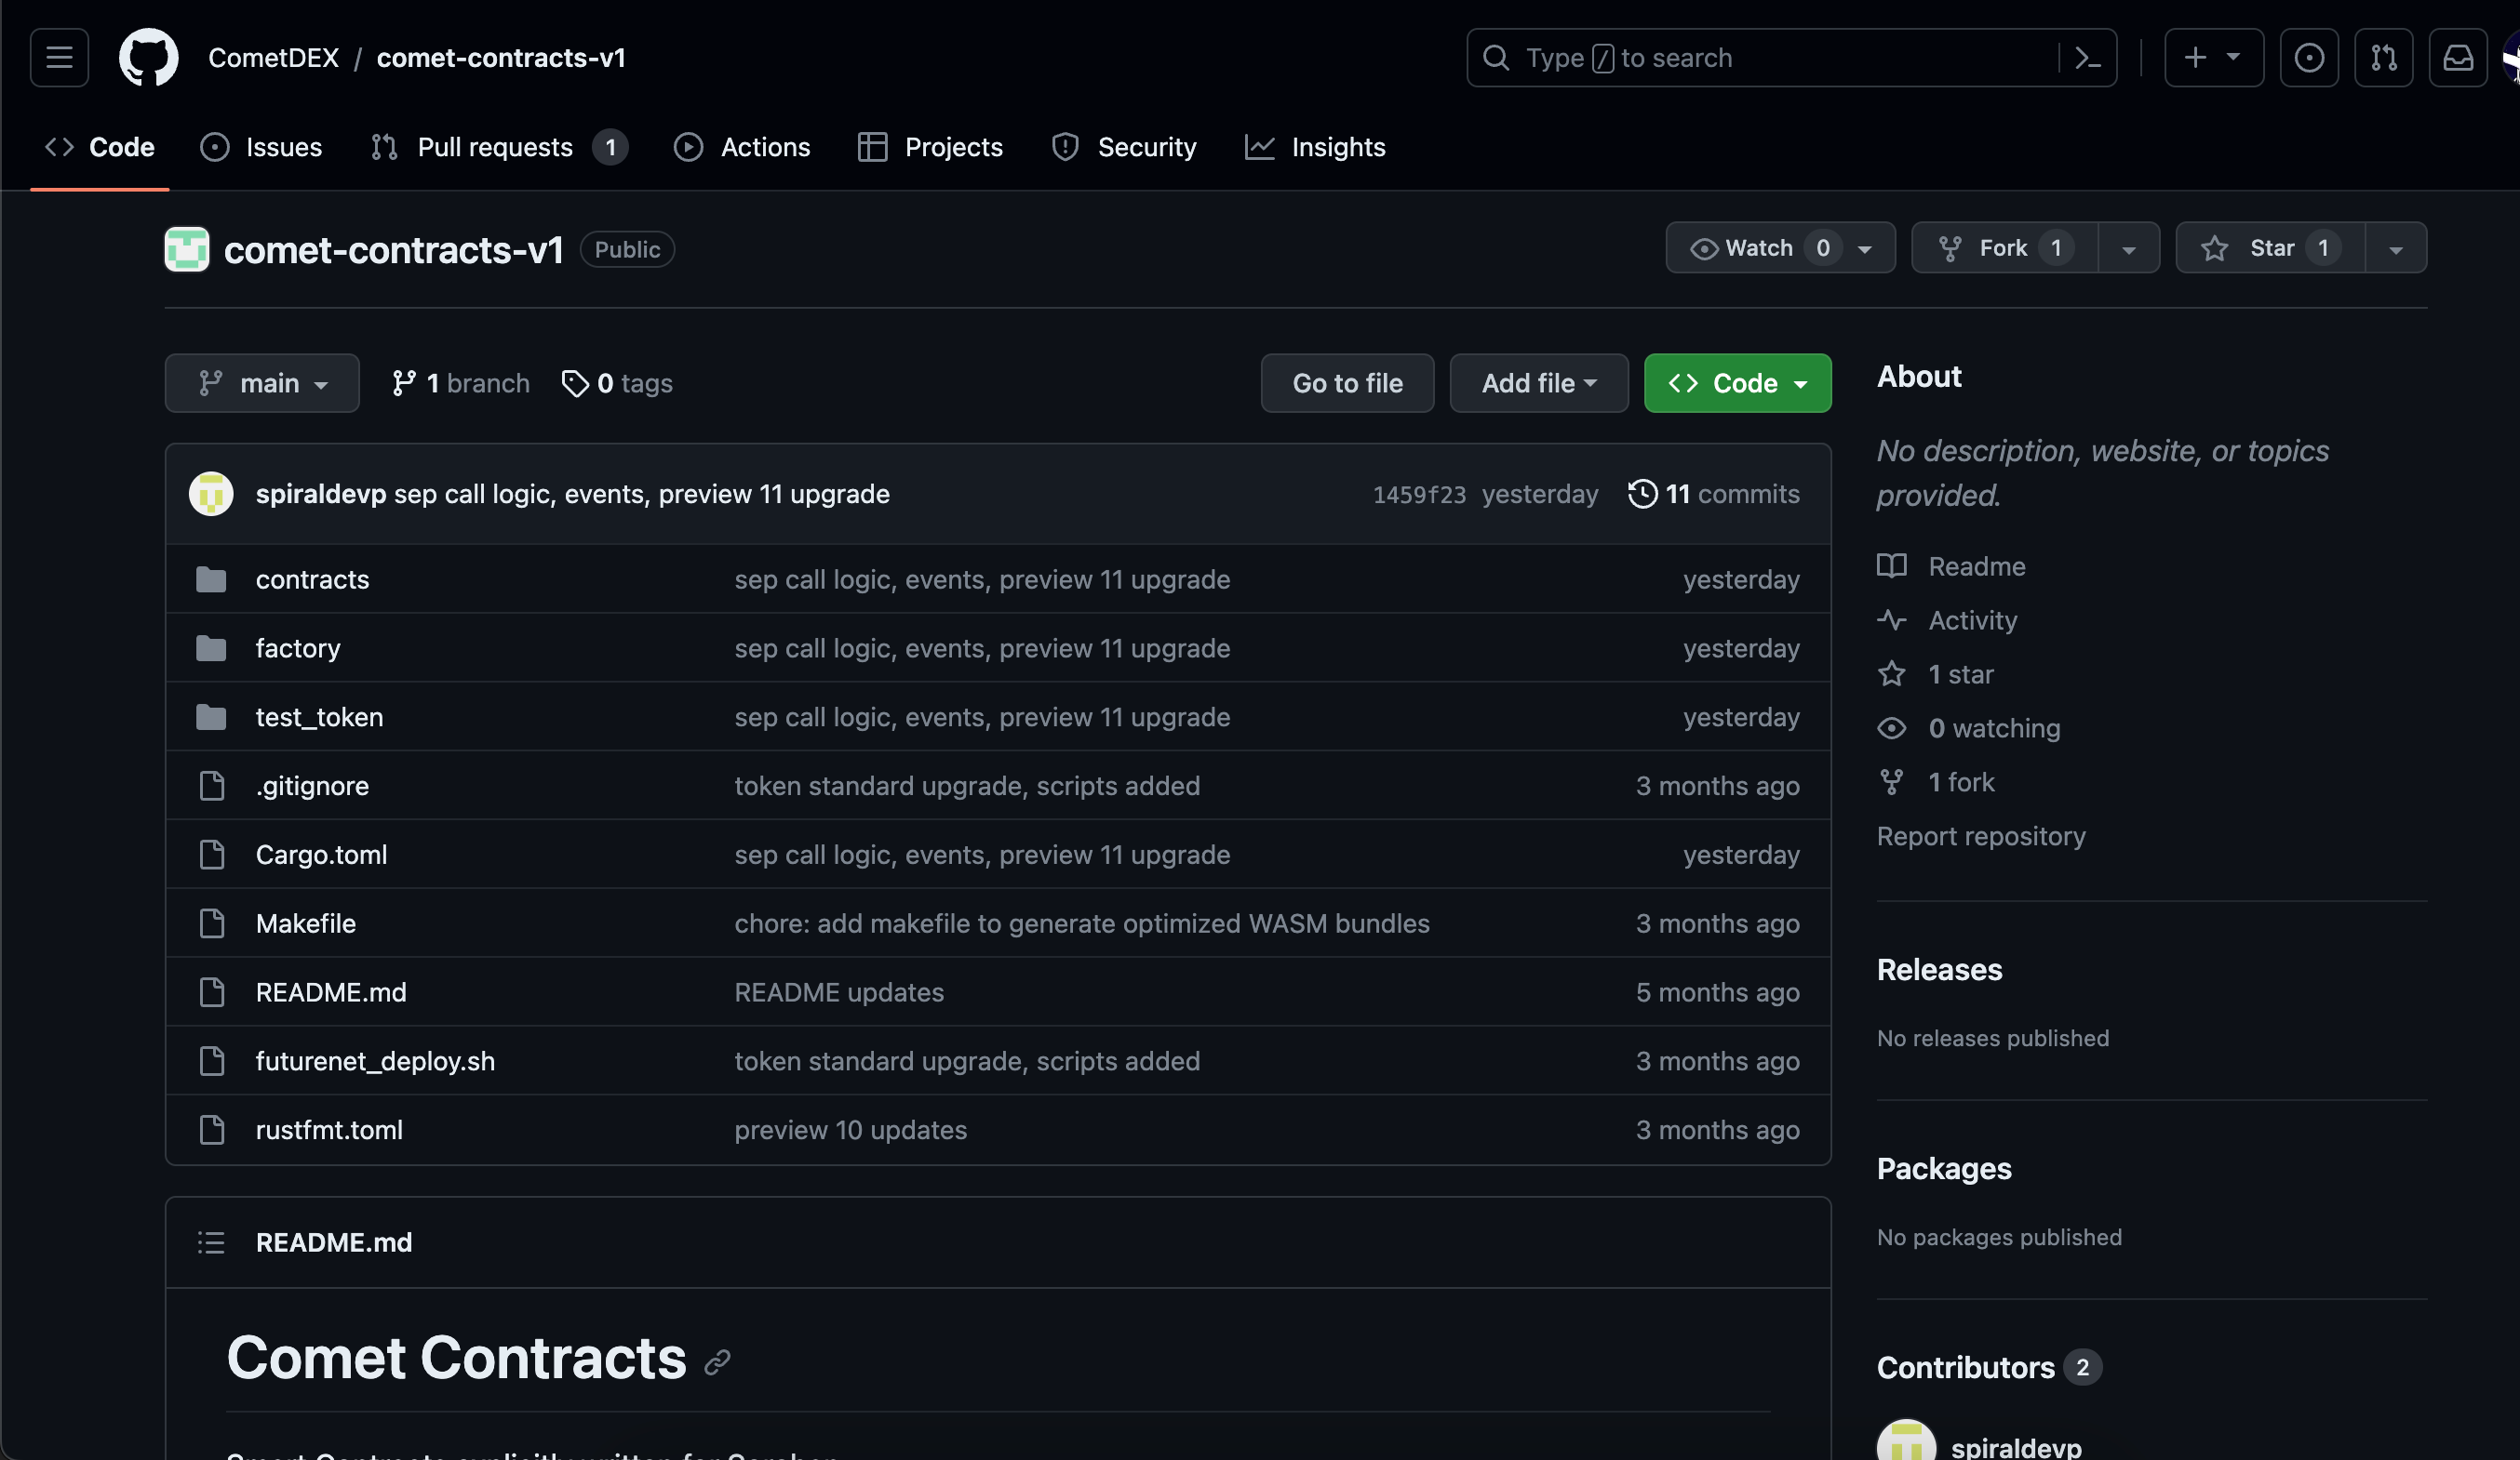The image size is (2520, 1460).
Task: Open the Report repository link
Action: coord(1980,835)
